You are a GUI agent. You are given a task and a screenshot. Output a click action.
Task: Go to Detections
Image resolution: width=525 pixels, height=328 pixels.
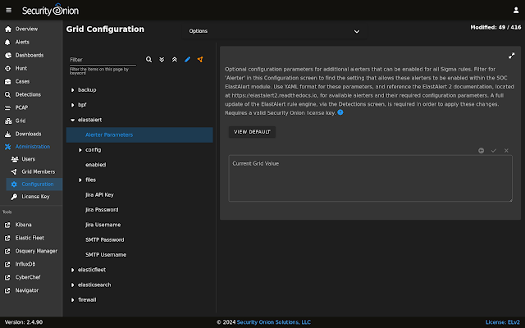click(31, 94)
